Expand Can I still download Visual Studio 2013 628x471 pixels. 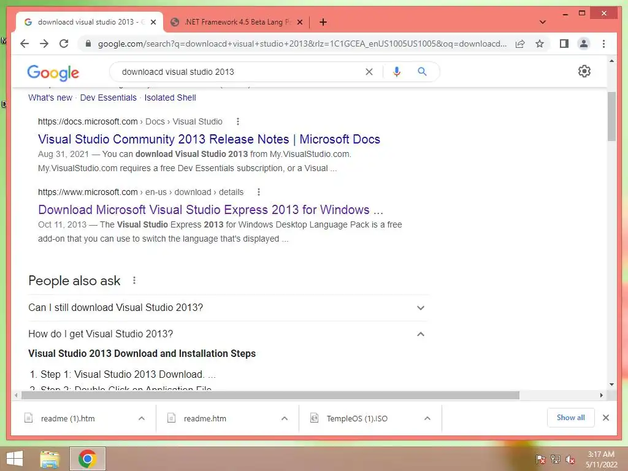click(229, 308)
